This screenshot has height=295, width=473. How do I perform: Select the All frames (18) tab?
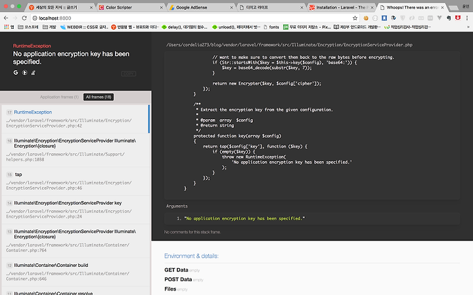click(x=99, y=97)
